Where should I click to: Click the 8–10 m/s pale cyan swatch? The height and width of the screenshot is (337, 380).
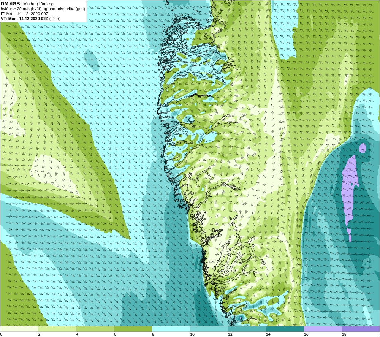click(x=171, y=329)
